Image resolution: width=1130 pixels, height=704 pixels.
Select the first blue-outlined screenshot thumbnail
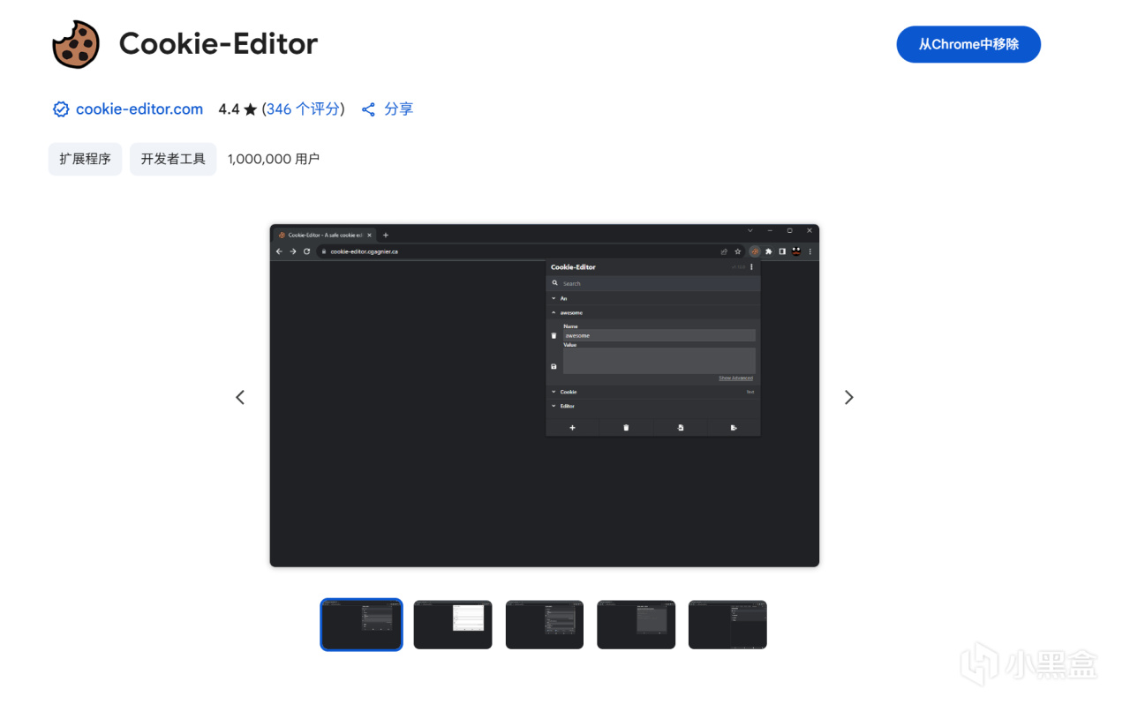point(361,625)
